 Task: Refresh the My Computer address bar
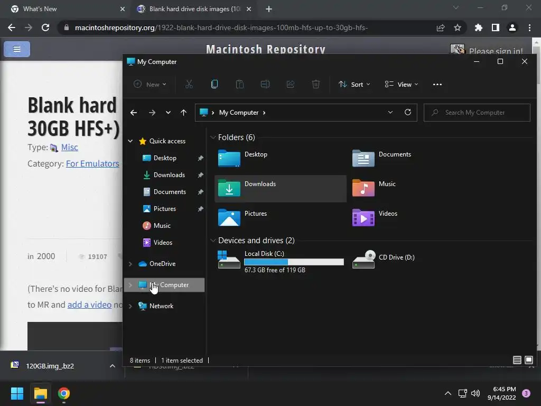(x=408, y=112)
